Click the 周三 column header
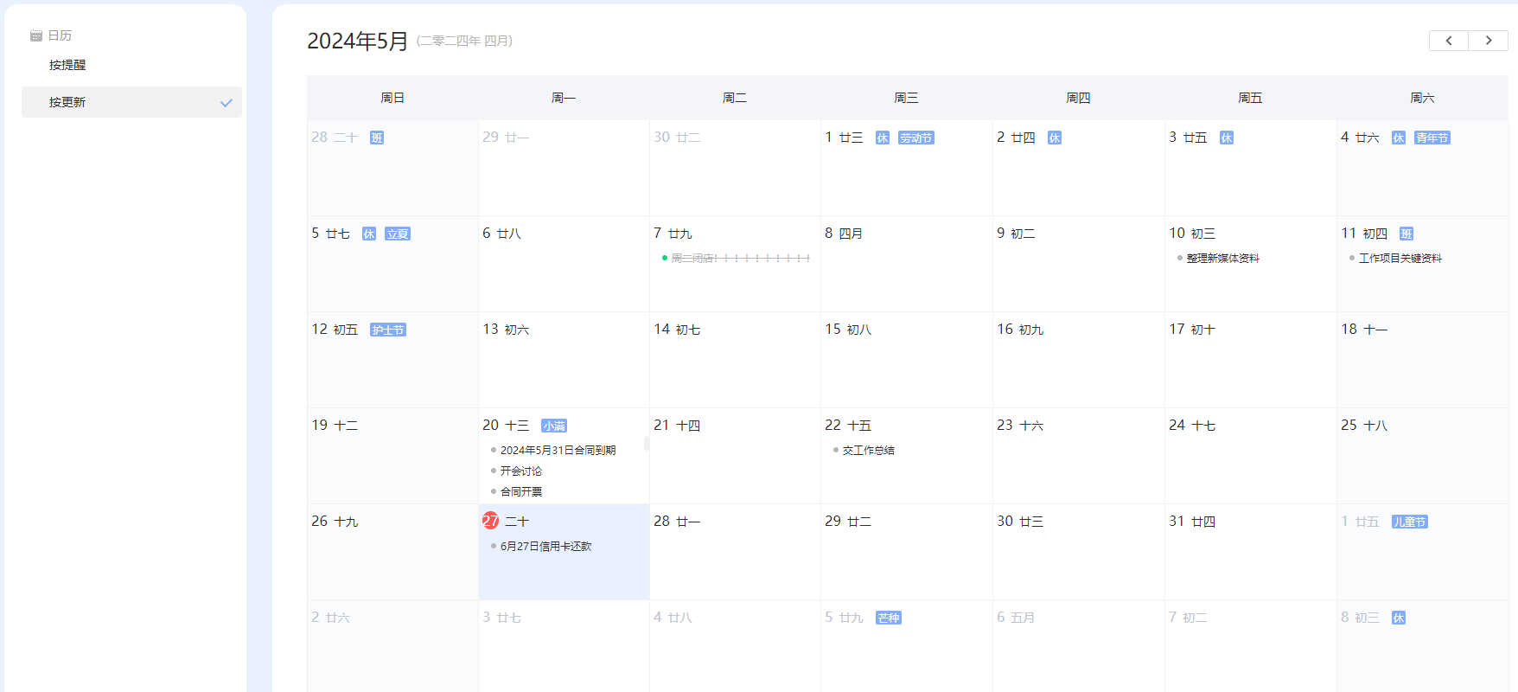The image size is (1518, 692). pos(906,98)
